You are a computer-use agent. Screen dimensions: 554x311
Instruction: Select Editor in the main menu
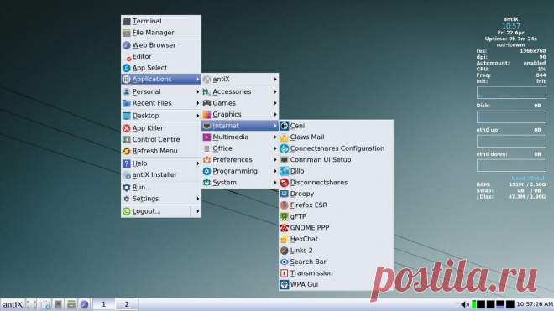coord(161,56)
